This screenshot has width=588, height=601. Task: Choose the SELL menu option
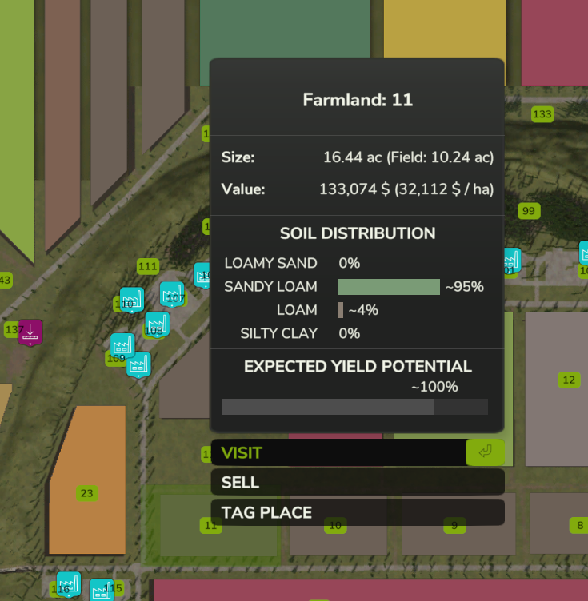click(x=357, y=482)
